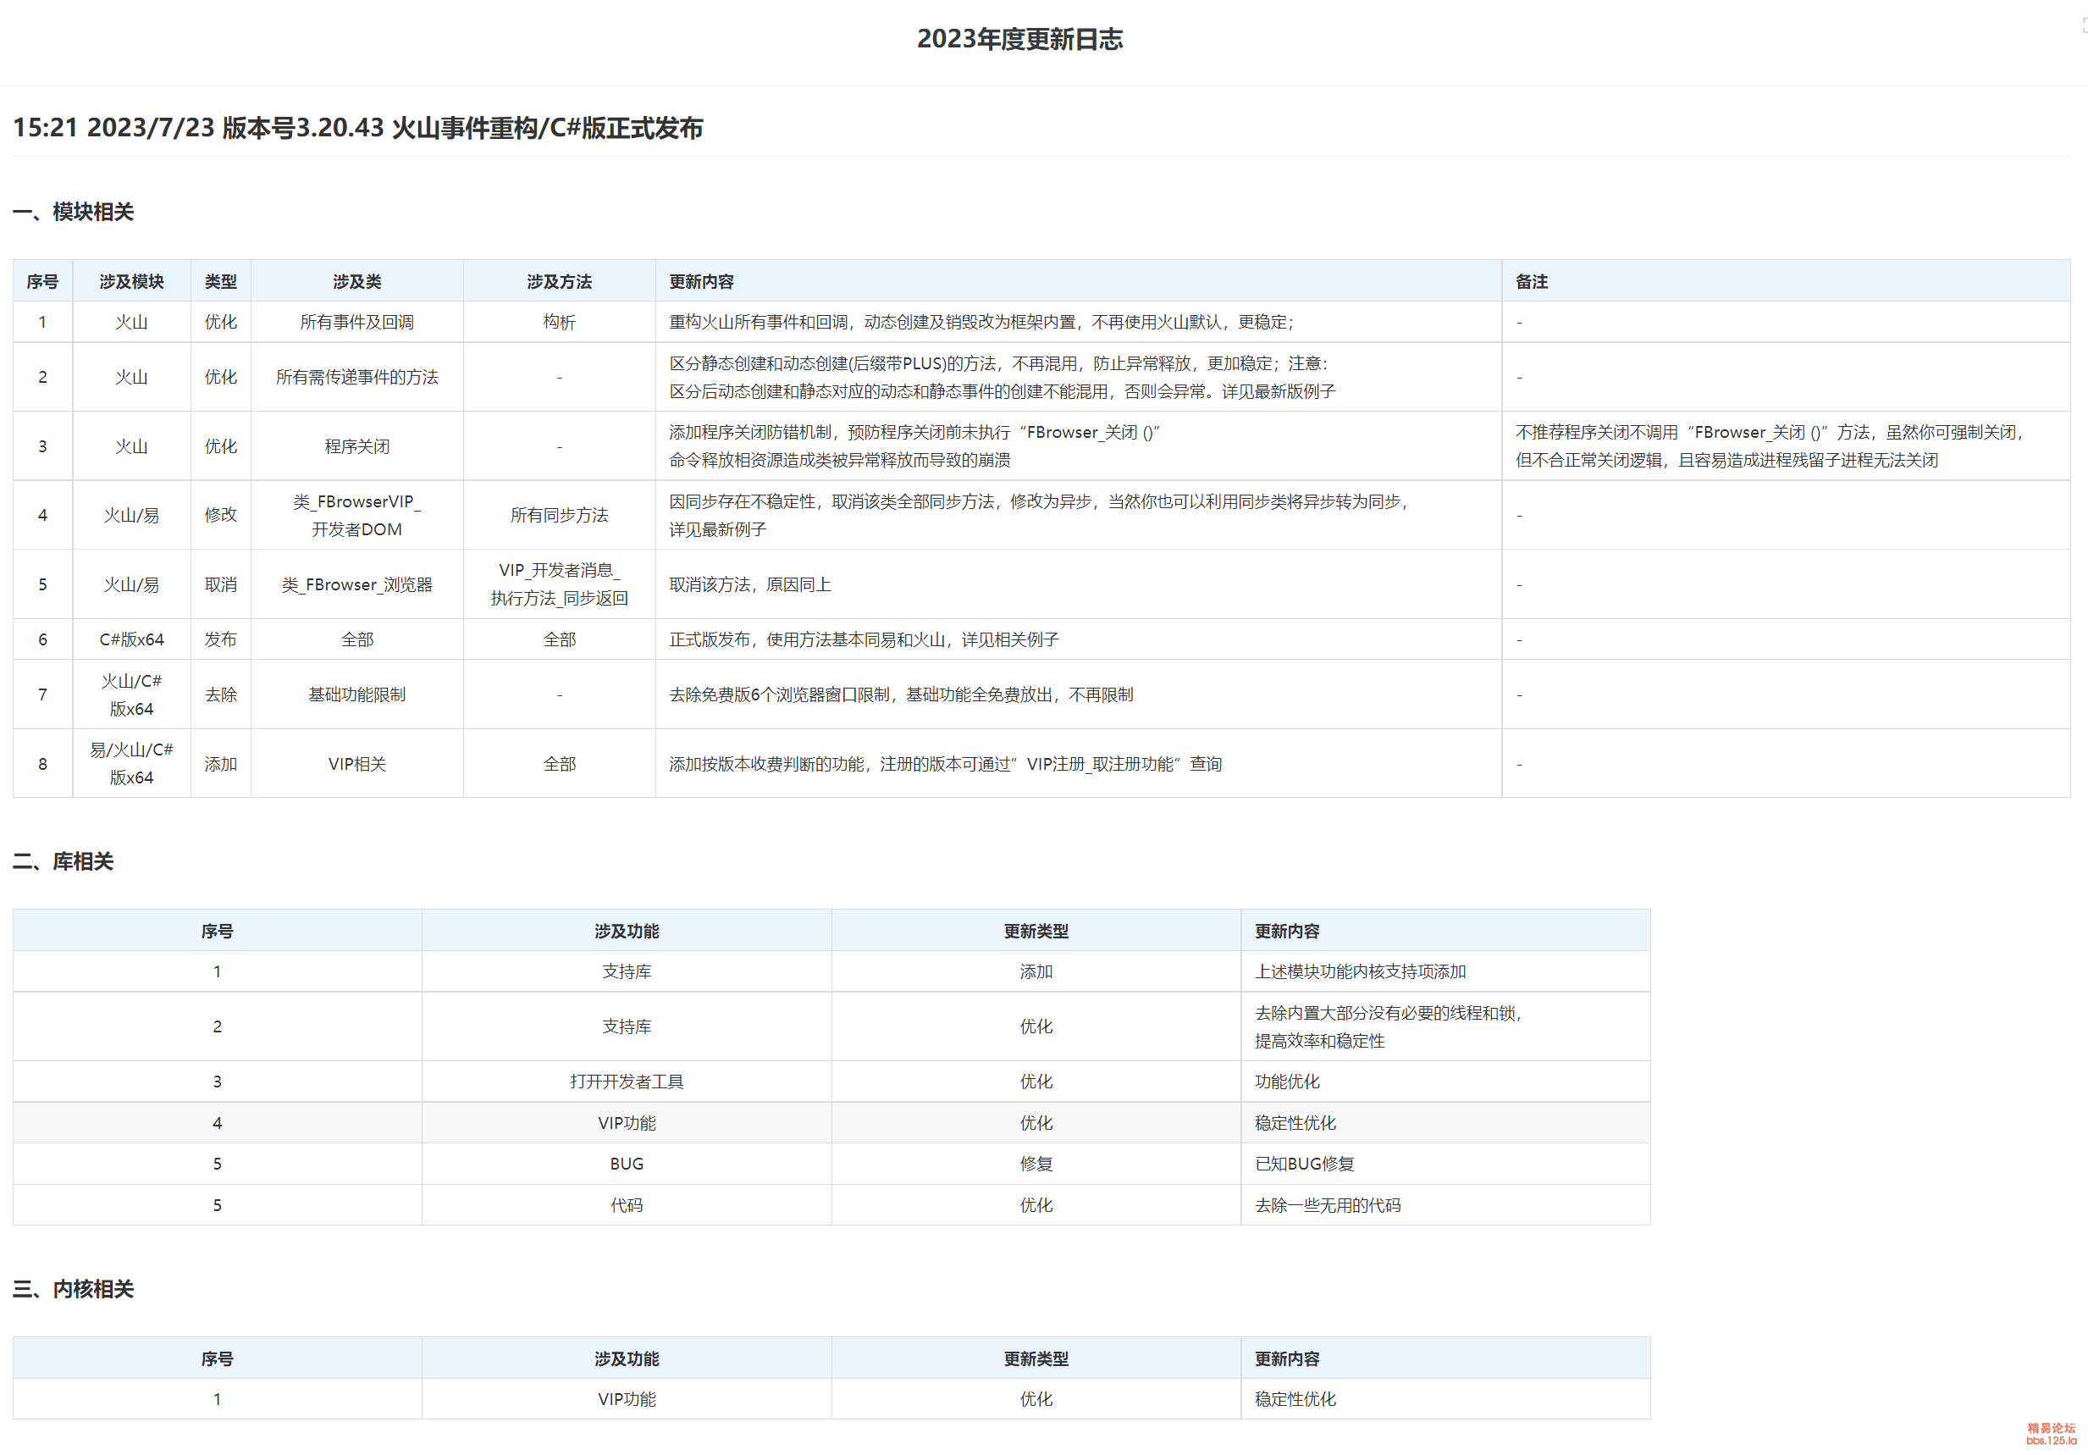The image size is (2088, 1455).
Task: Select the type cell "去除" in row 7
Action: point(221,694)
